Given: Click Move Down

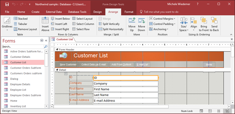Looking at the screenshot, I should pos(142,24).
